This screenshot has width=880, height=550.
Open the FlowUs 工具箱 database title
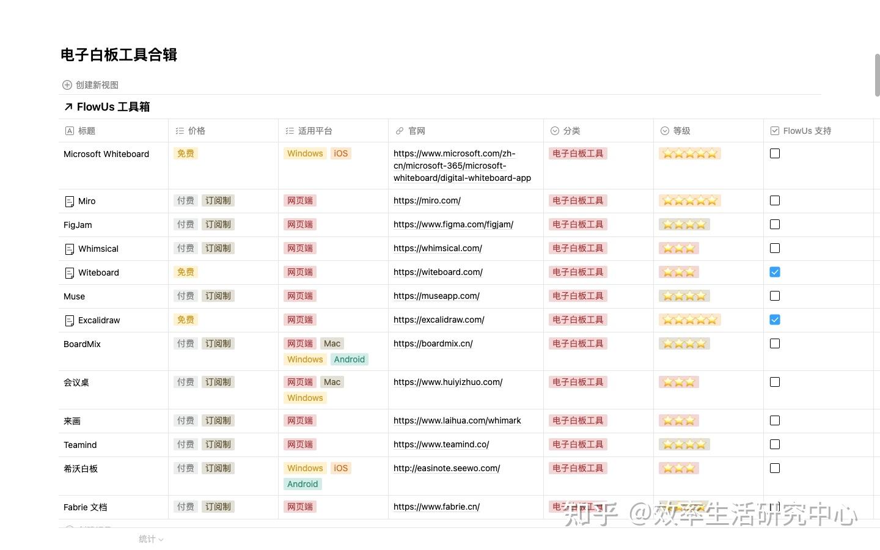[x=113, y=107]
